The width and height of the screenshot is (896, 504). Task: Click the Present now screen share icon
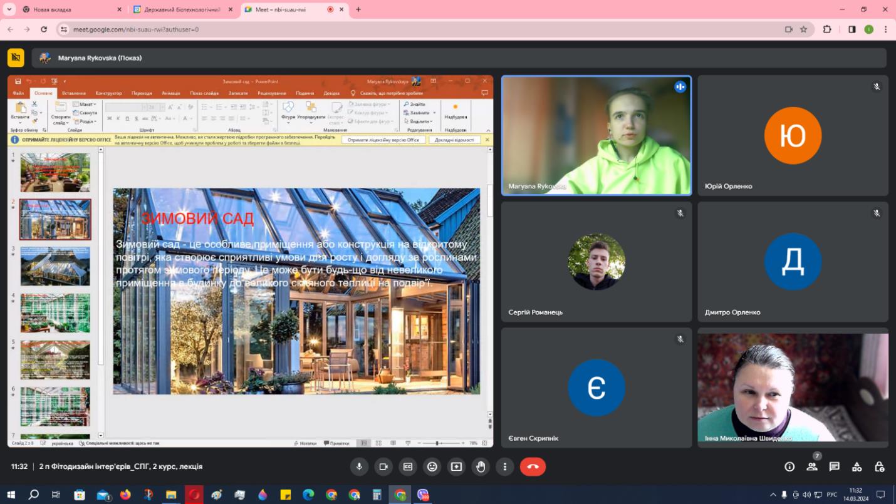[x=456, y=466]
